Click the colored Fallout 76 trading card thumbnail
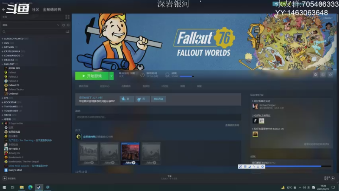The width and height of the screenshot is (339, 191). tap(131, 154)
